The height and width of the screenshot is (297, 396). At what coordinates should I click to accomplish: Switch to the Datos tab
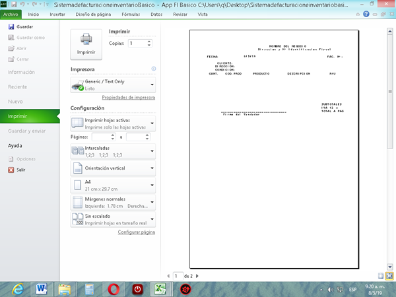coord(156,15)
